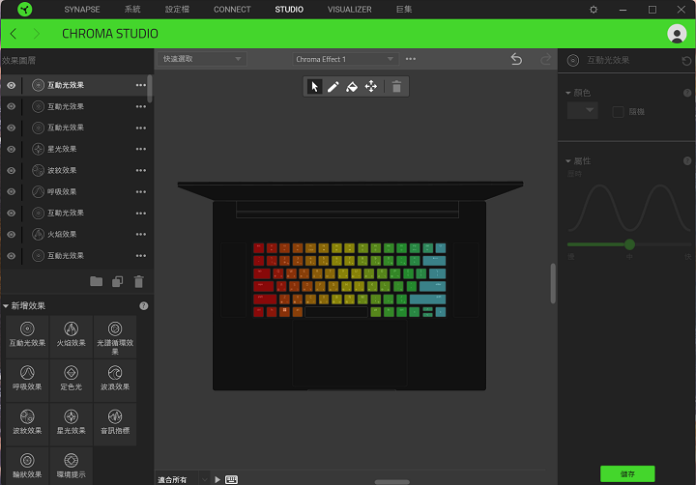The image size is (696, 485).
Task: Open options menu for 星光效果 layer
Action: point(141,149)
